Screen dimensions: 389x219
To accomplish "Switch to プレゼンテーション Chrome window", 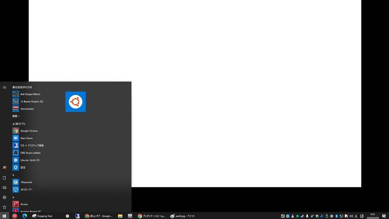I will (x=151, y=216).
